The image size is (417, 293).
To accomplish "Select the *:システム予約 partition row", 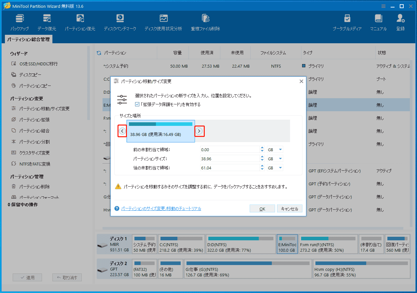I will click(256, 66).
